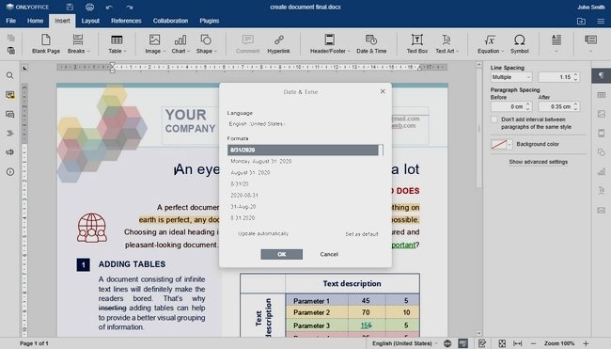Open the References tab

(126, 21)
